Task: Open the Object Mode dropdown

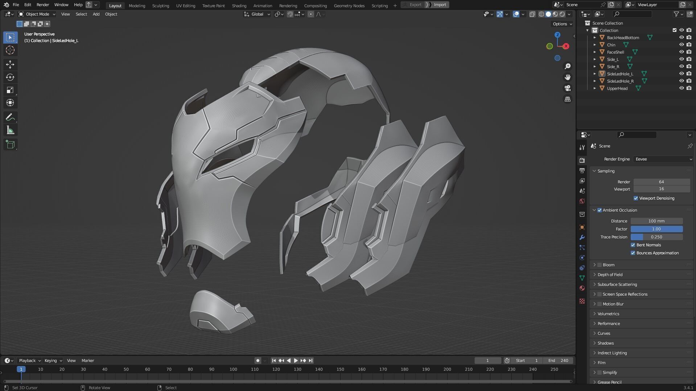Action: pos(37,14)
